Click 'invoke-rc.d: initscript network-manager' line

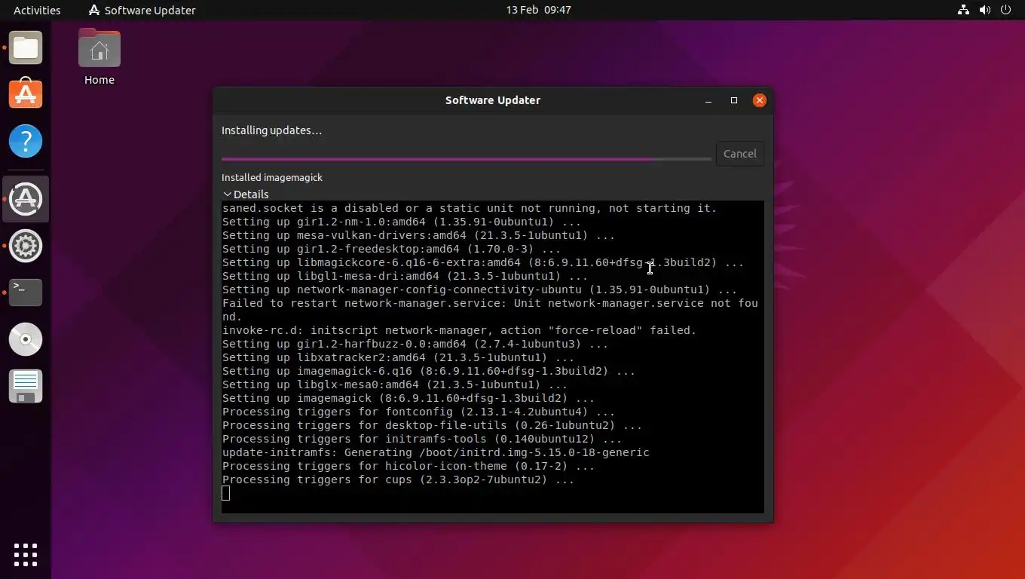(459, 330)
